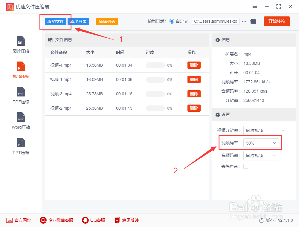This screenshot has height=227, width=299.
Task: Open the 意见反馈 link
Action: (x=130, y=220)
